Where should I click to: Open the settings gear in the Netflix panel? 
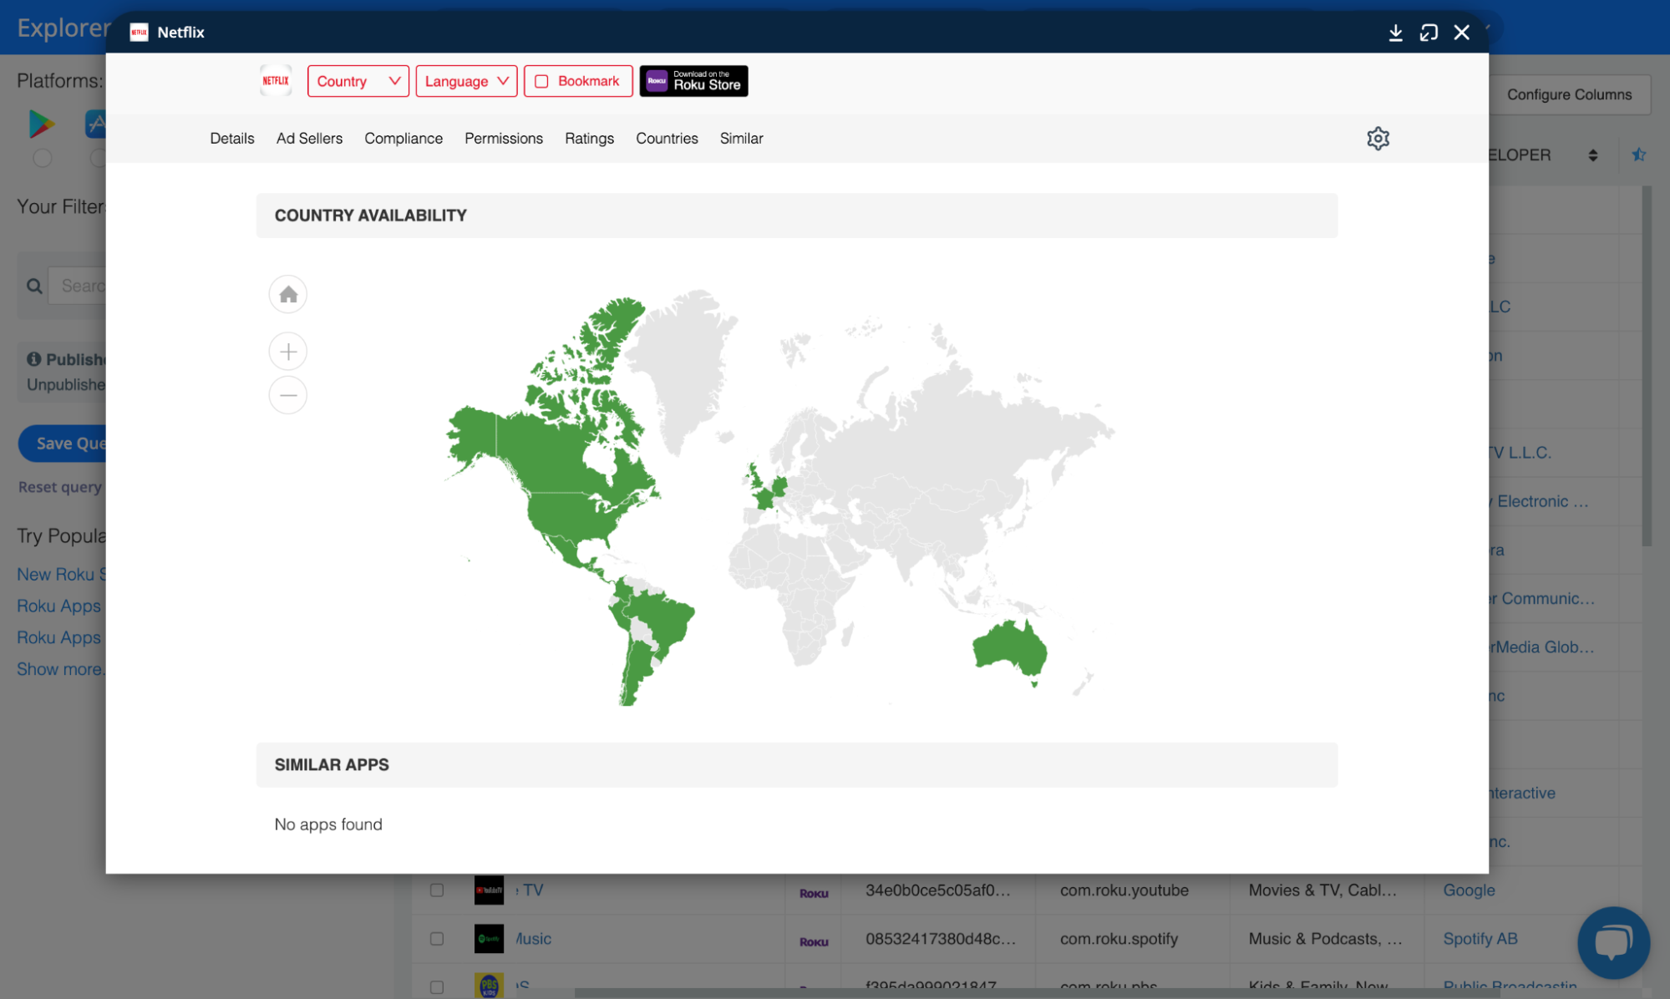click(1378, 139)
